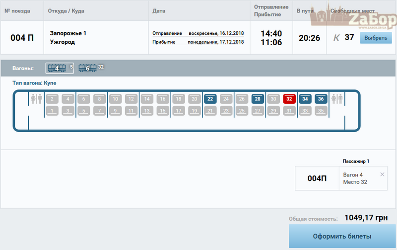
Task: Click occupied seat 35
Action: point(321,110)
